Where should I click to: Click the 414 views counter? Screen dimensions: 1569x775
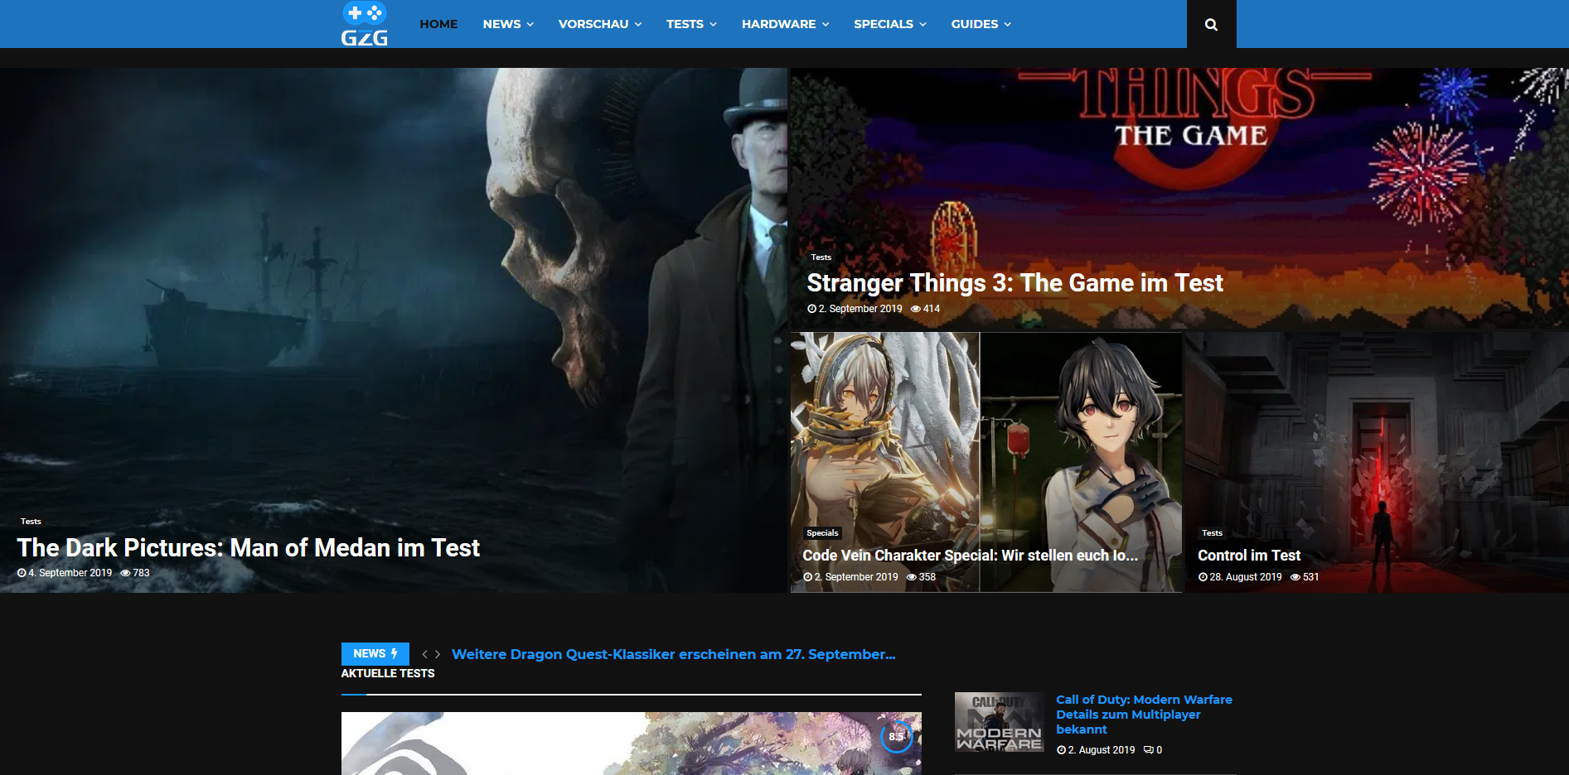click(x=925, y=309)
